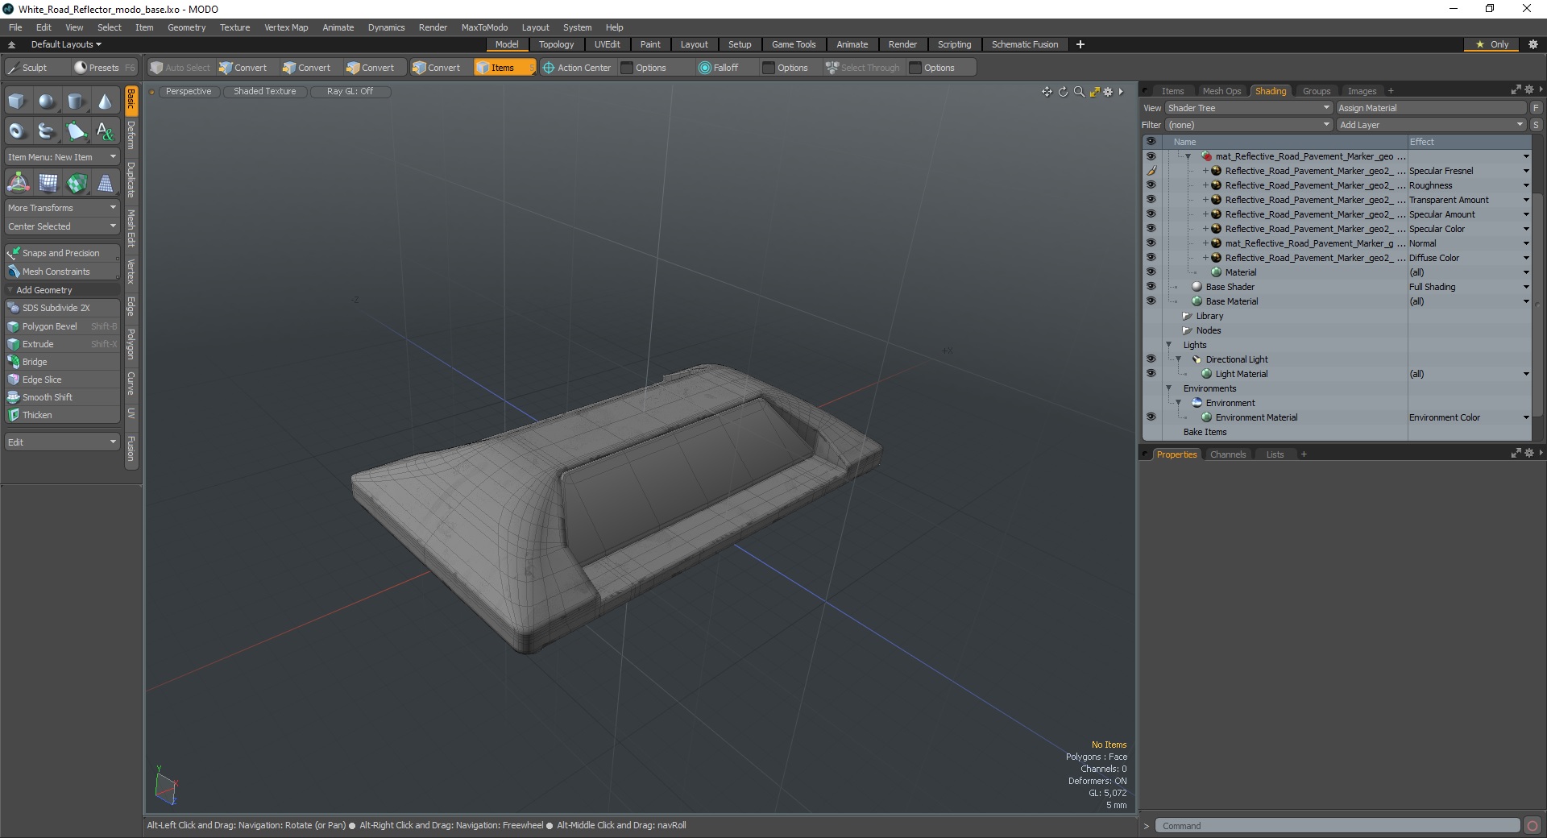Toggle Environment Material eye icon
The height and width of the screenshot is (838, 1547).
coord(1151,417)
